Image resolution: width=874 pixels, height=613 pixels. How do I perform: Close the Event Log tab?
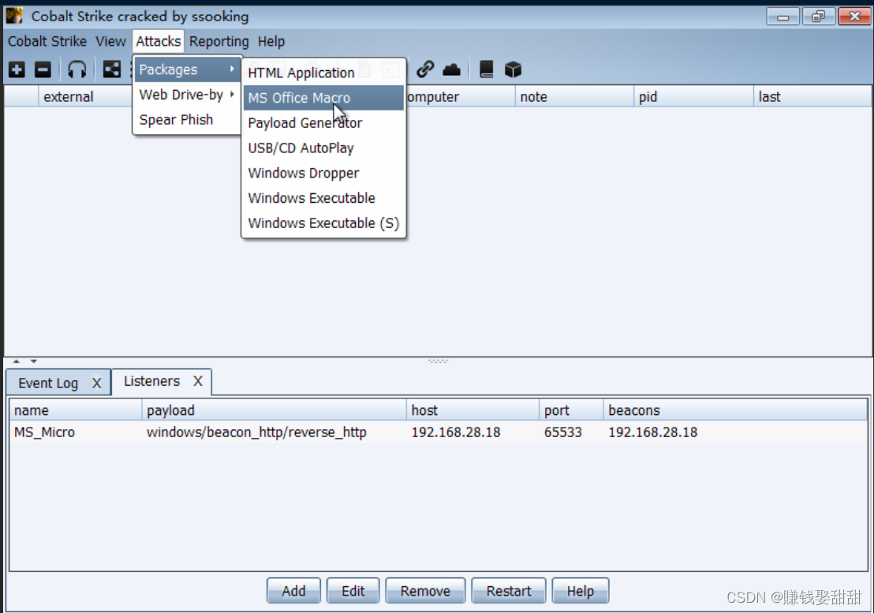[x=96, y=383]
